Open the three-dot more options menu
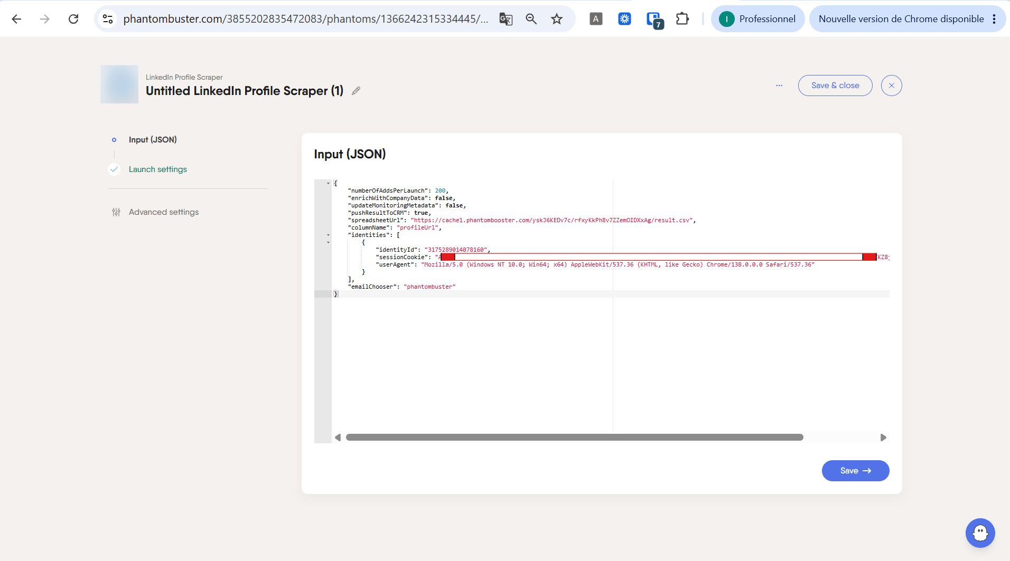 779,85
